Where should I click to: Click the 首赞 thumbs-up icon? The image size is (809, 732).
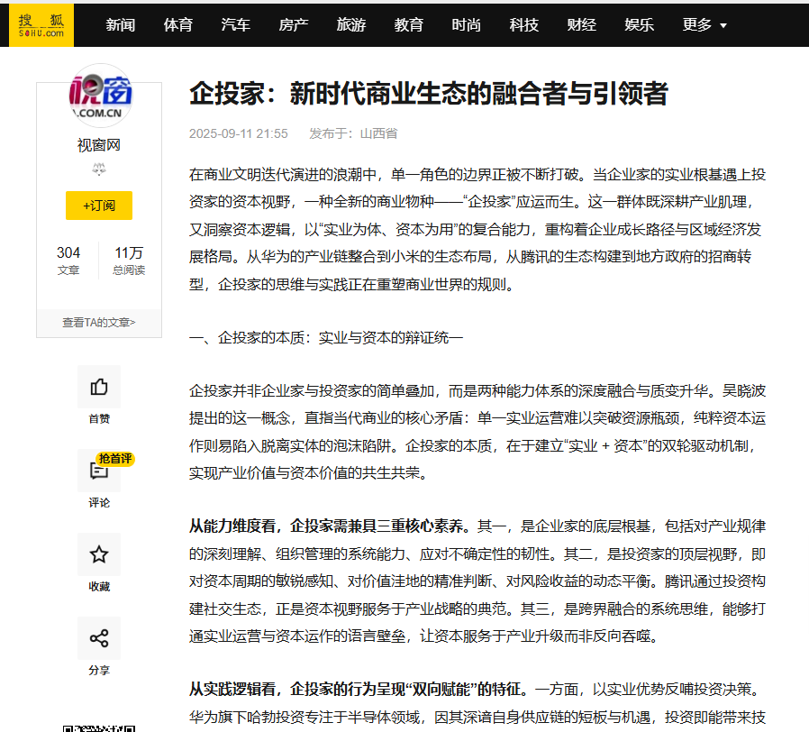coord(99,388)
